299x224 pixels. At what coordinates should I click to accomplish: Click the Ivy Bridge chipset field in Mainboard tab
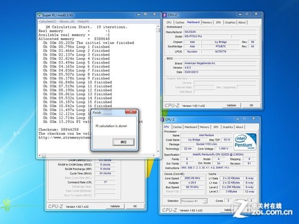[x=221, y=42]
